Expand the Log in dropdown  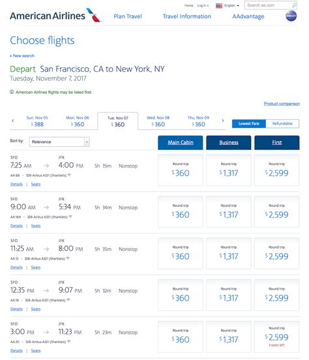(203, 5)
